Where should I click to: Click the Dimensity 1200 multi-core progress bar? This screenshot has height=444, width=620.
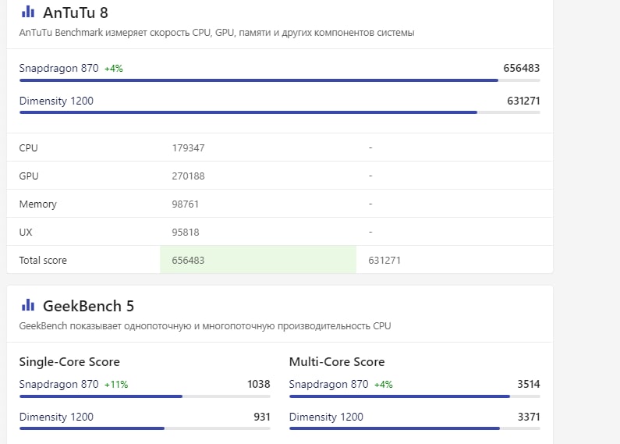415,428
